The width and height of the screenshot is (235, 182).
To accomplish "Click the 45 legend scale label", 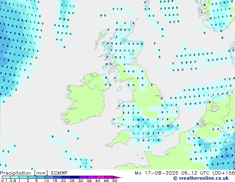I will pos(106,181).
